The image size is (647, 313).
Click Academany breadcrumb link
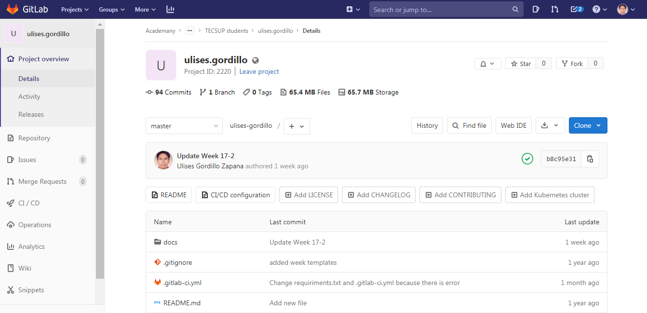[161, 30]
